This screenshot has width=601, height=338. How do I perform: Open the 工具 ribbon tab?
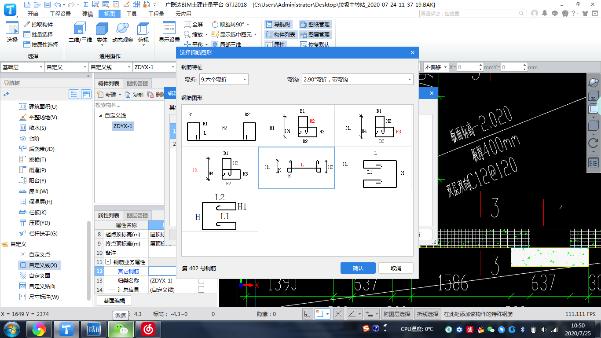132,14
